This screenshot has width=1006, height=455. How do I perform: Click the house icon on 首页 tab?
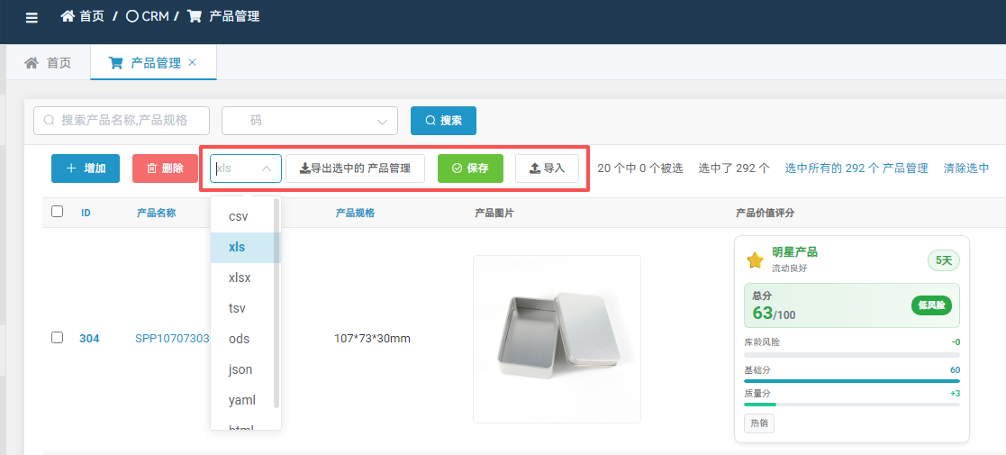click(32, 63)
